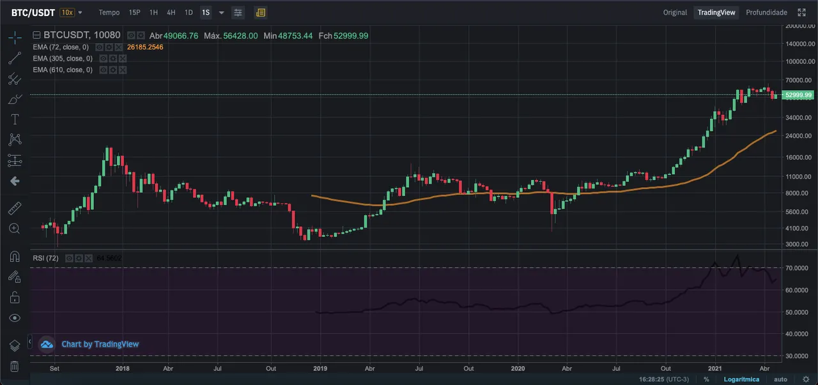This screenshot has width=818, height=385.
Task: Select the crosshair cursor tool
Action: [15, 38]
